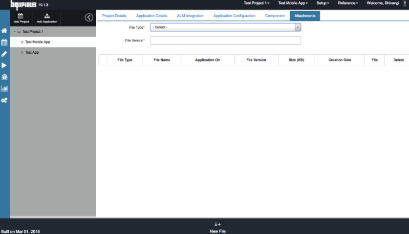The height and width of the screenshot is (234, 409).
Task: Open the Test Mobile App dropdown in header
Action: tap(293, 3)
